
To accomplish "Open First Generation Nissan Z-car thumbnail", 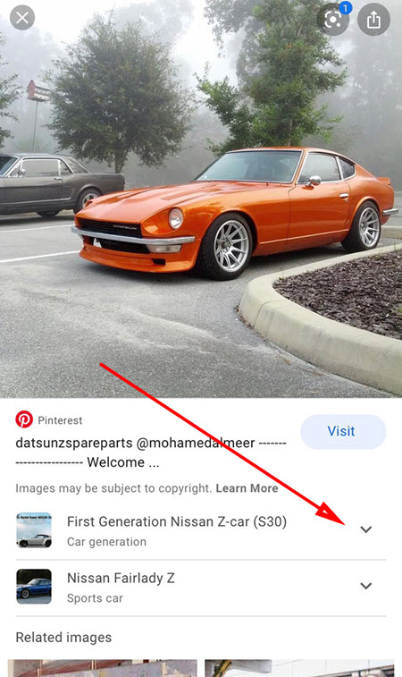I will click(x=34, y=530).
